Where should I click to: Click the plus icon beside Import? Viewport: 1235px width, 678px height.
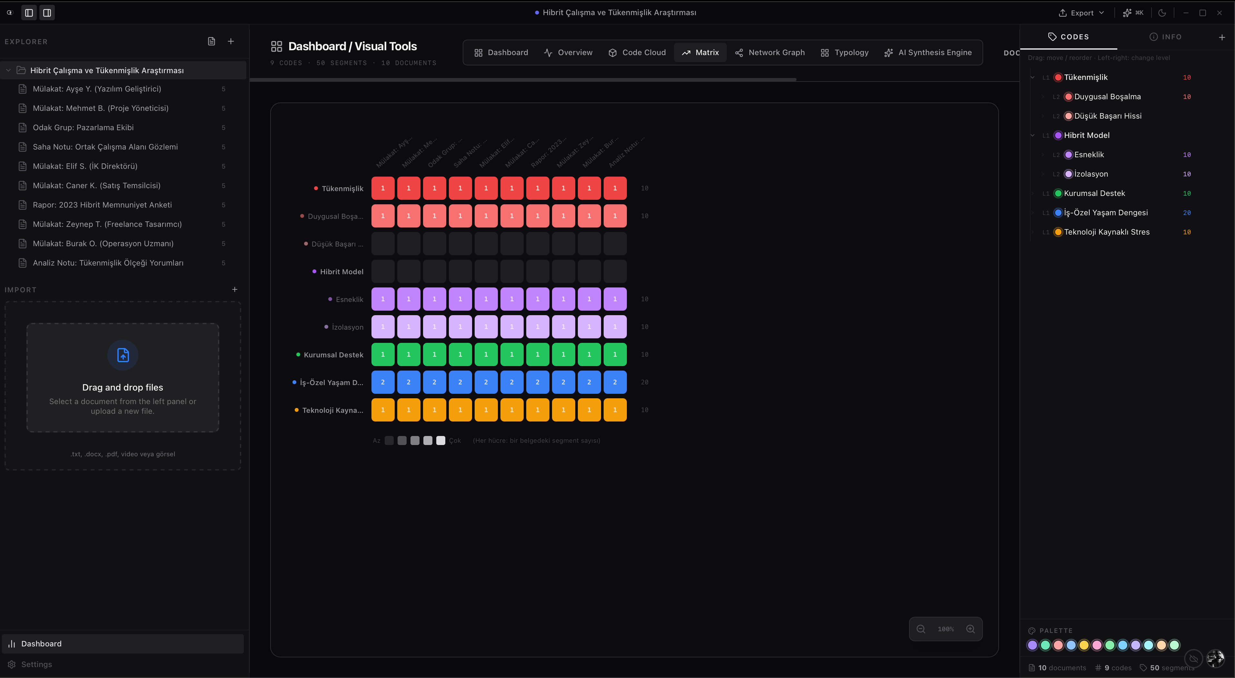234,289
